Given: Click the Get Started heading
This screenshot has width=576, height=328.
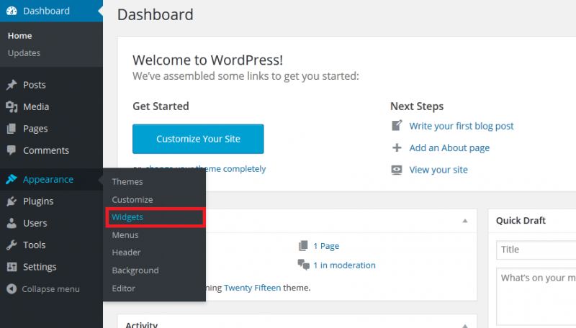Looking at the screenshot, I should (x=161, y=106).
